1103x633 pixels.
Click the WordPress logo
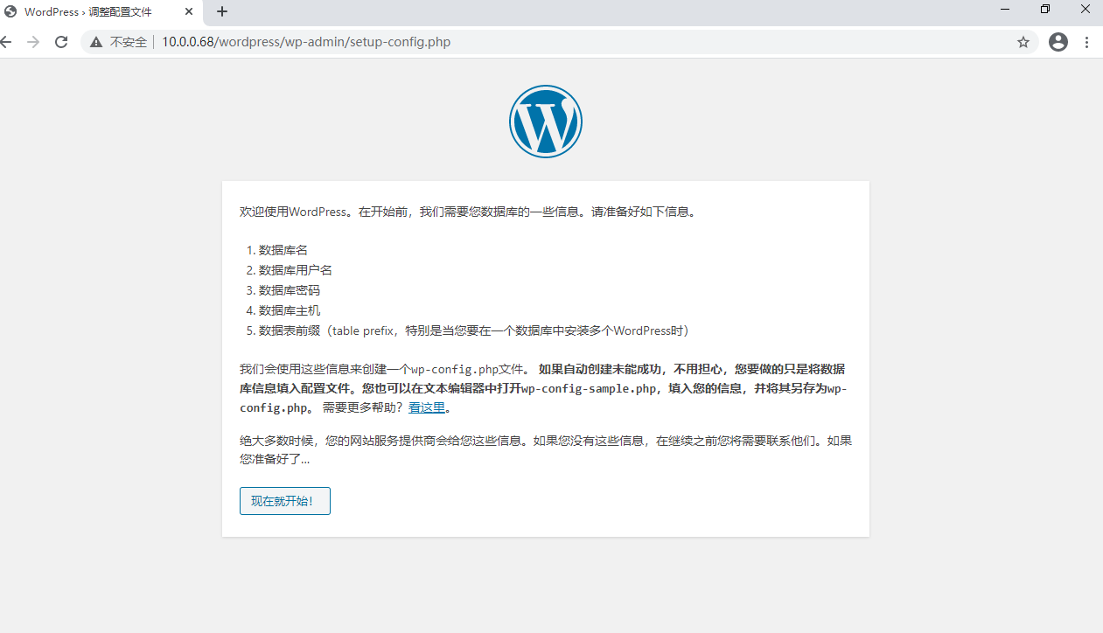(546, 122)
